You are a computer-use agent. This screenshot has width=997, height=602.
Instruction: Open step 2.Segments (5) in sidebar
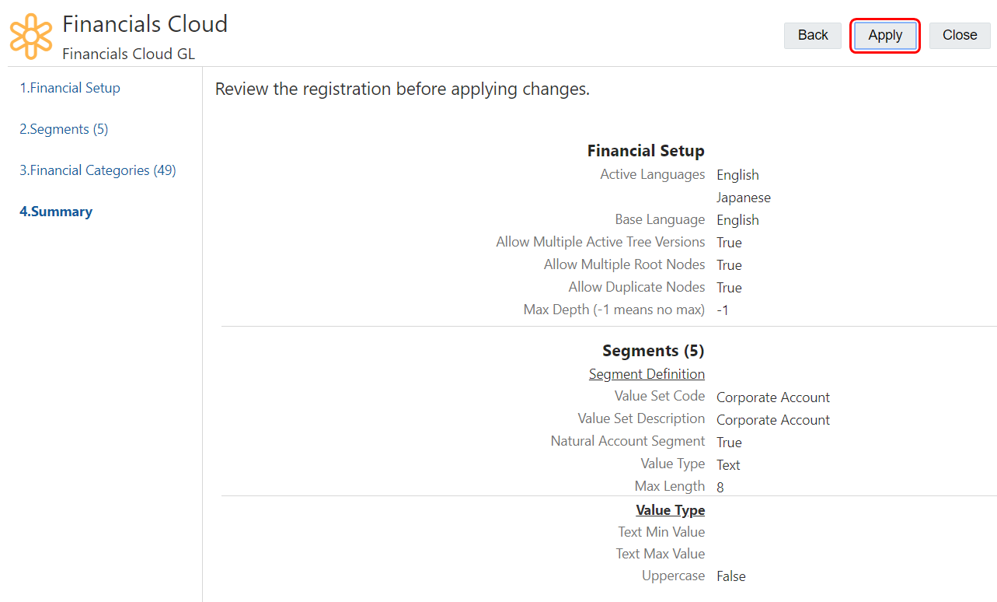click(x=64, y=129)
